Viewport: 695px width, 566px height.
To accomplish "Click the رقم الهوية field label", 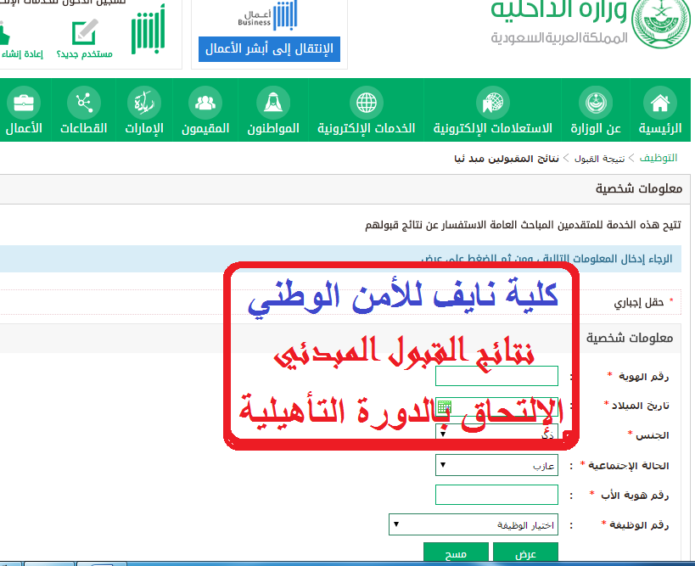I will click(643, 376).
